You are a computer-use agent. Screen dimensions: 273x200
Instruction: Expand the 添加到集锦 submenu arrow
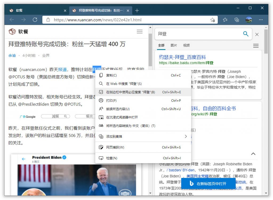186,137
